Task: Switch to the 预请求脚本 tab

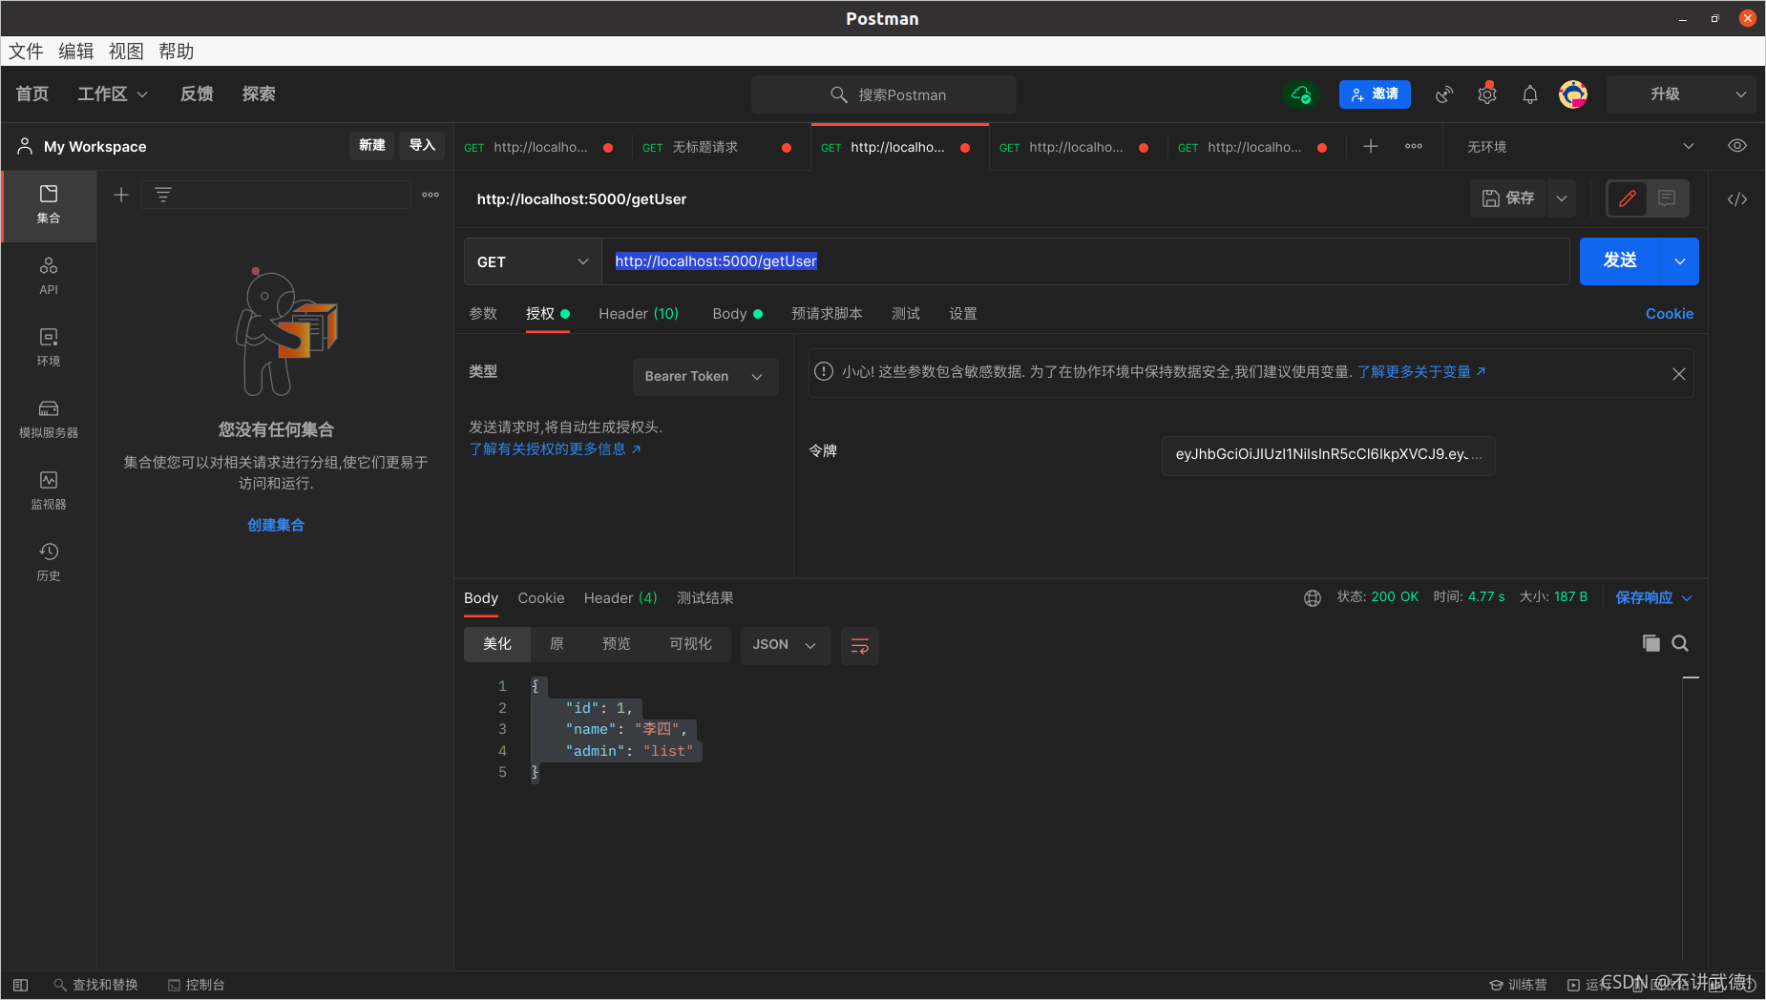Action: click(827, 314)
